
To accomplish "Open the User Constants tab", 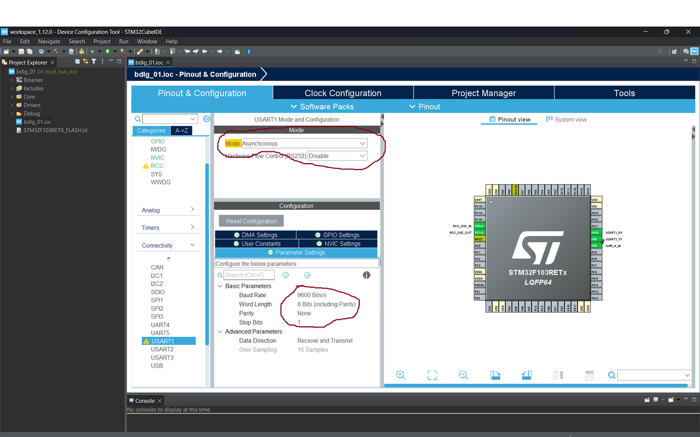I will point(256,244).
